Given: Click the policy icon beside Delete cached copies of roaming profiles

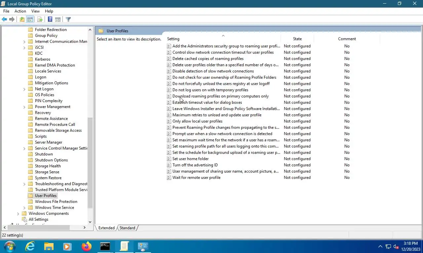Looking at the screenshot, I should point(169,59).
